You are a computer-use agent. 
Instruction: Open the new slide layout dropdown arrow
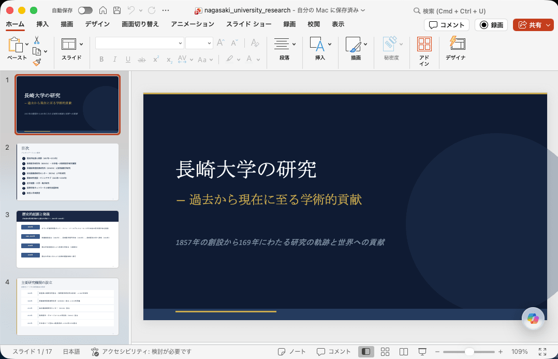pyautogui.click(x=81, y=44)
